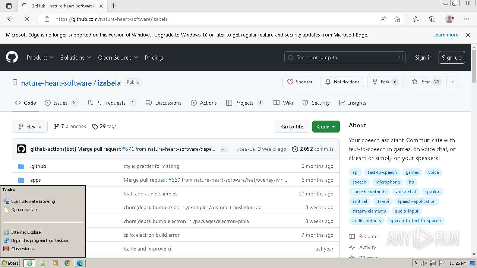Open the apps folder
The image size is (477, 268).
(x=35, y=180)
